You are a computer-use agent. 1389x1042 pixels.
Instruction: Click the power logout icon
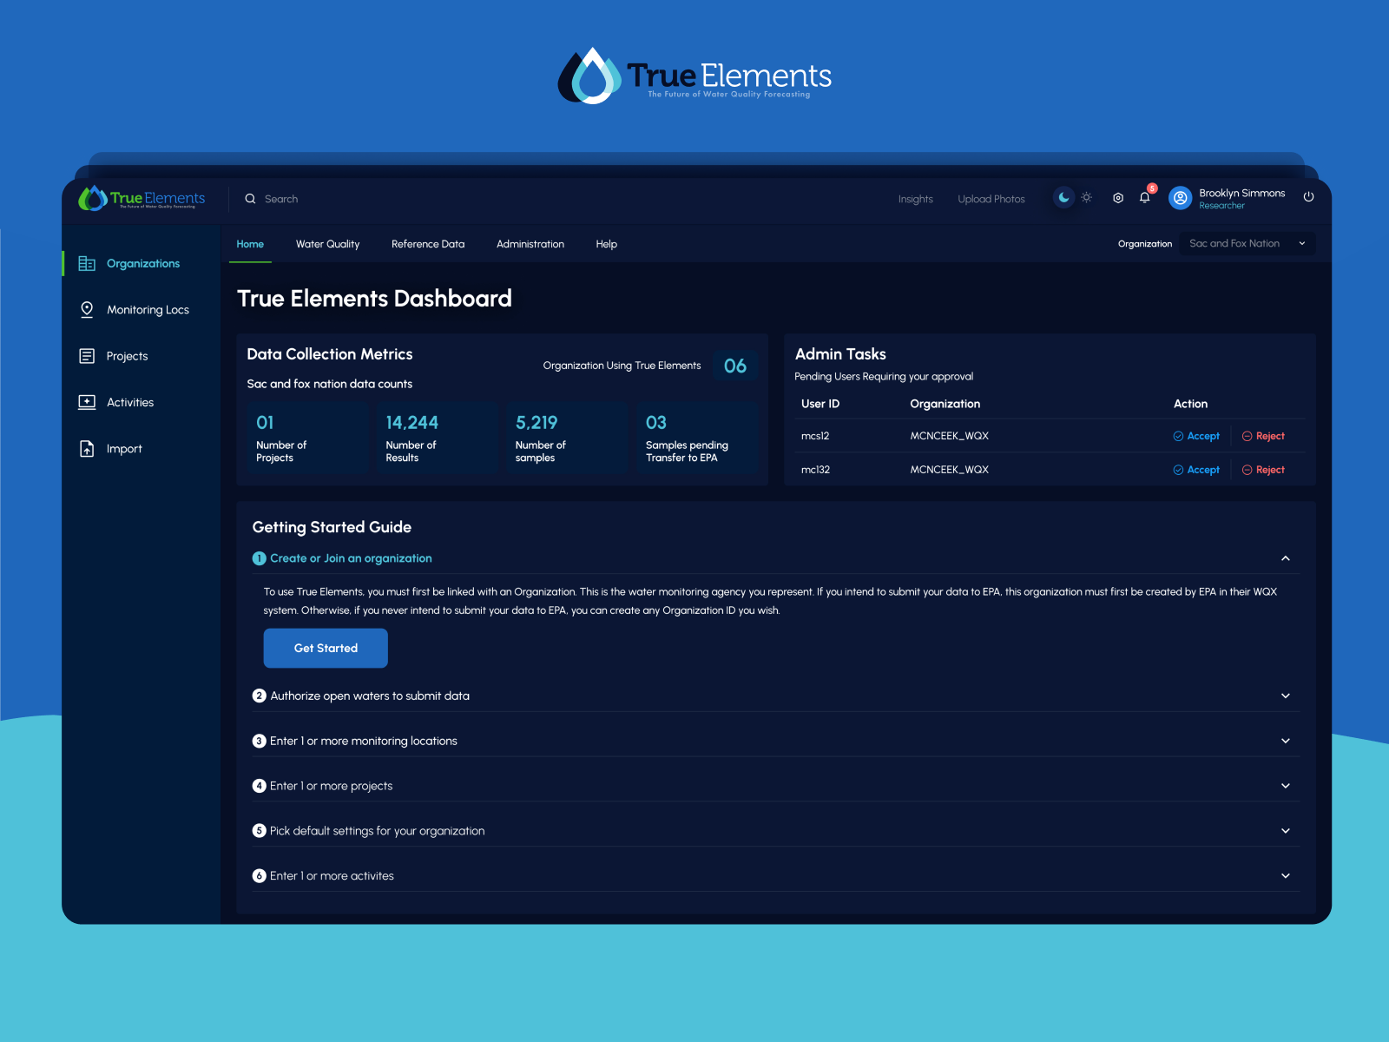1308,196
